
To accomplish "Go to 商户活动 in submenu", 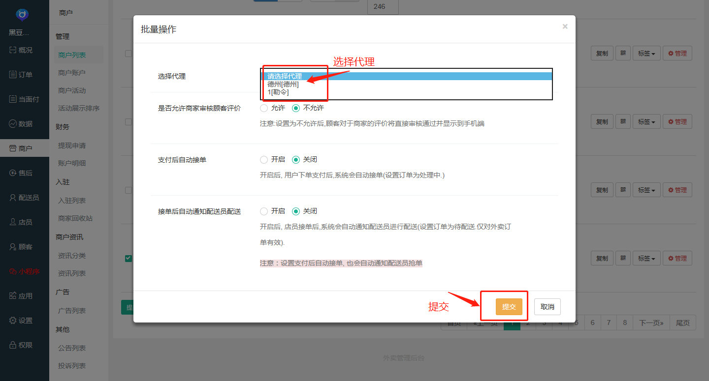I will pyautogui.click(x=72, y=90).
